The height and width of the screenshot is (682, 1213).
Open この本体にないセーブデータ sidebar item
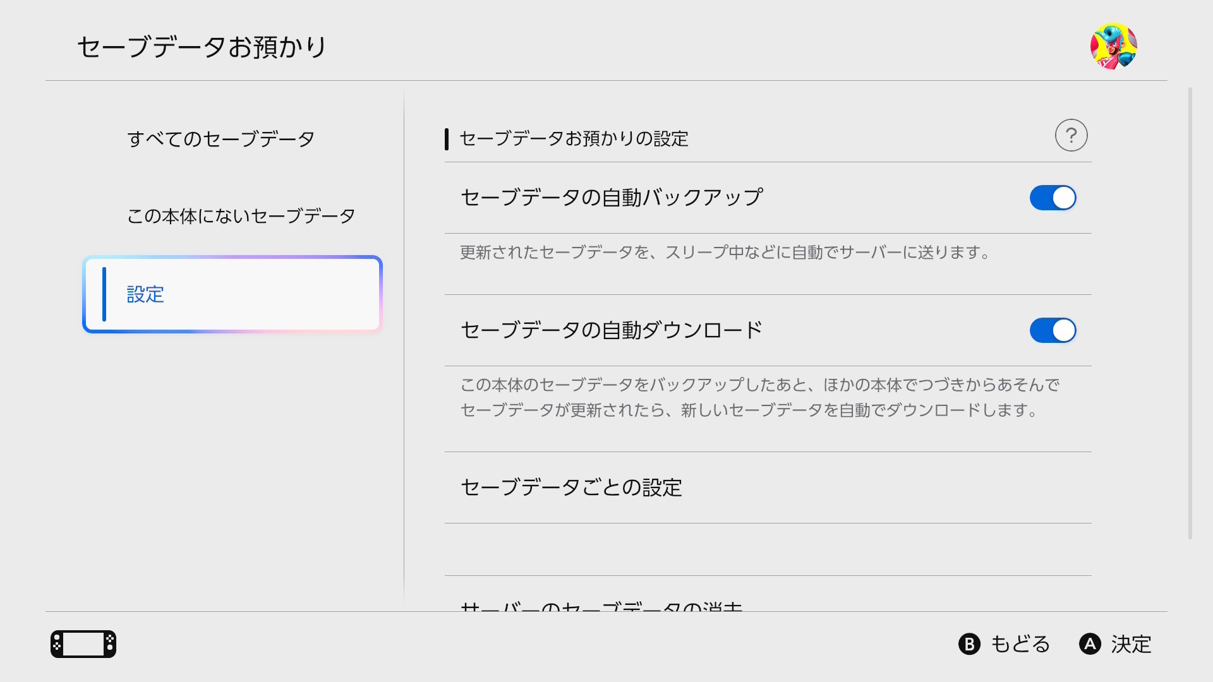pyautogui.click(x=241, y=216)
